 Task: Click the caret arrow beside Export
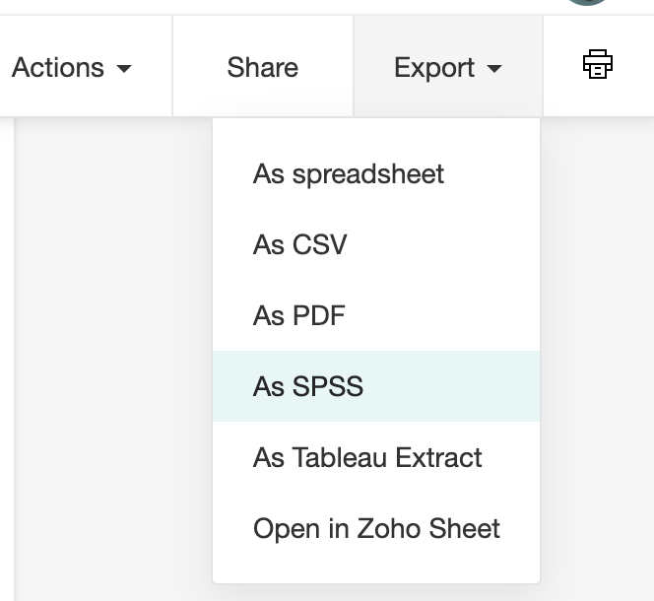[x=494, y=69]
